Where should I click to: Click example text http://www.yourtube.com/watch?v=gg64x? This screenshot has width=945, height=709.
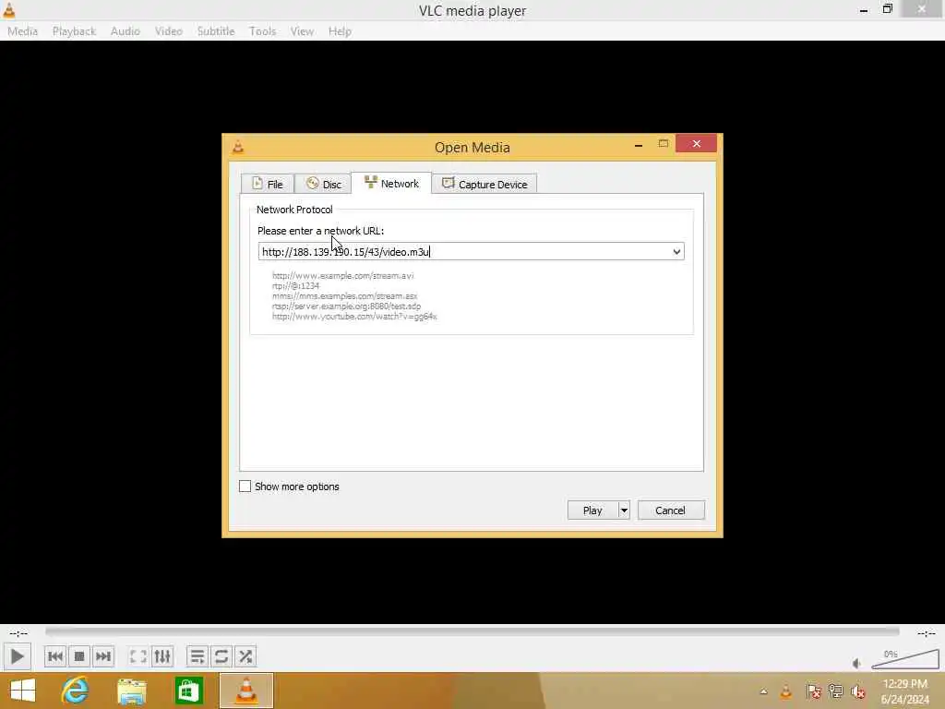354,317
